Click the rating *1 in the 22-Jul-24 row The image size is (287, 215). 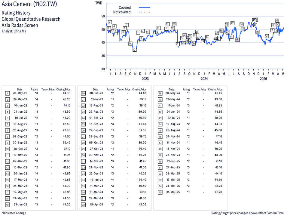tap(188, 118)
